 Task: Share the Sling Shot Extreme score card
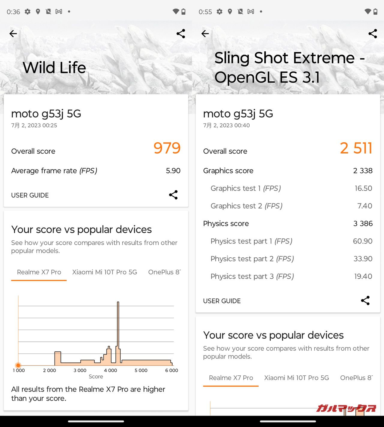point(365,301)
